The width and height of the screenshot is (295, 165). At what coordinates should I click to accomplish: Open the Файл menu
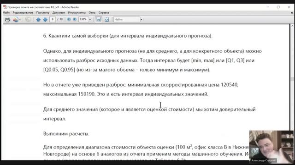(x=6, y=12)
